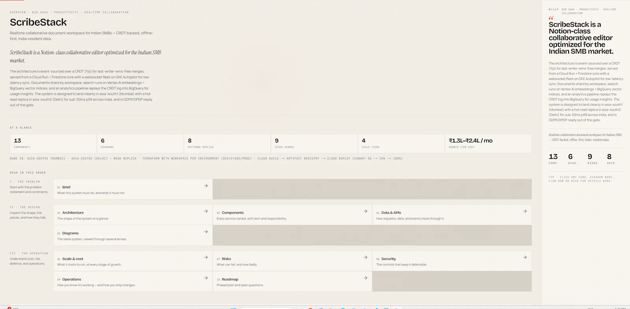Screen dimensions: 630x309
Task: Click the 'I · THE PROBLEM' group heading
Action: [25, 182]
